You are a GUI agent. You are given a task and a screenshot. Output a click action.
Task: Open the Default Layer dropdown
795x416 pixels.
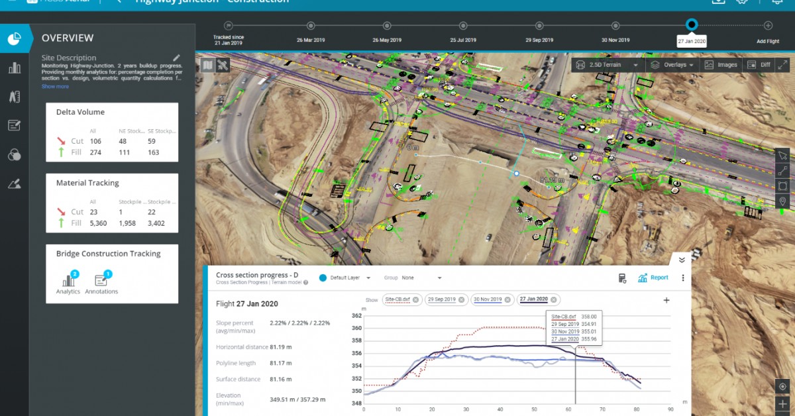coord(344,278)
